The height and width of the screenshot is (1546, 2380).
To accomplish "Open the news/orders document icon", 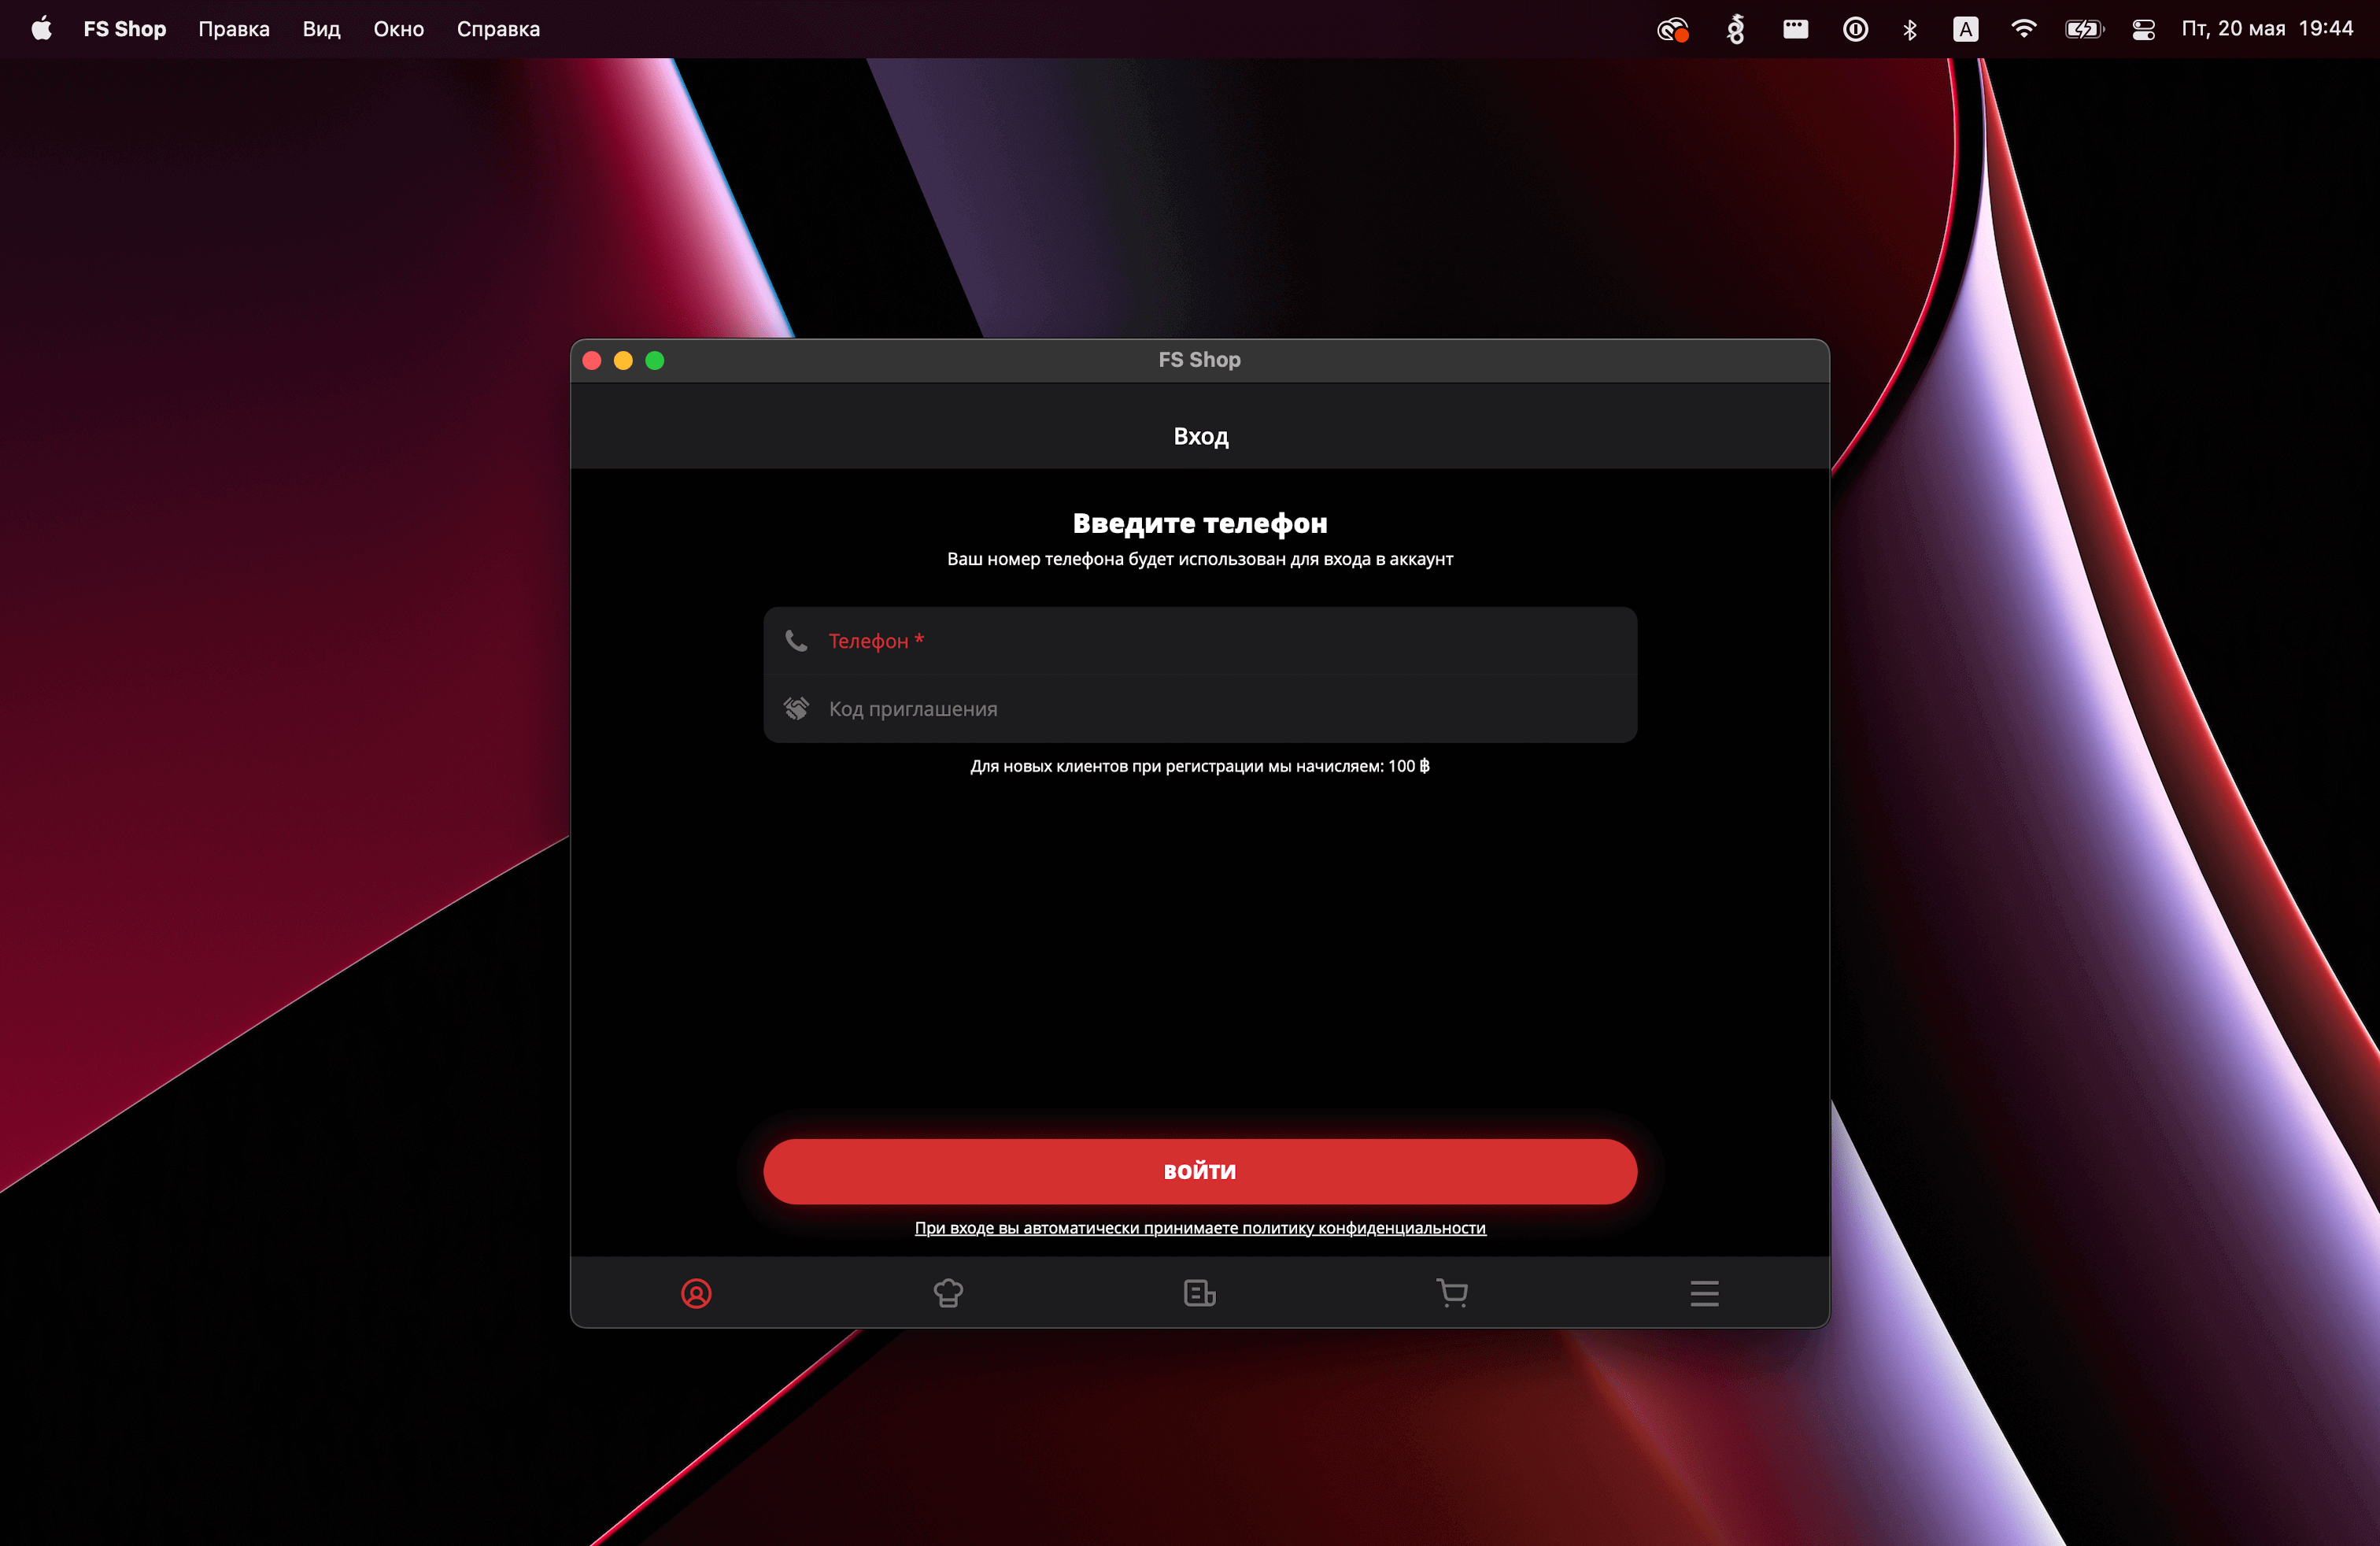I will tap(1199, 1293).
